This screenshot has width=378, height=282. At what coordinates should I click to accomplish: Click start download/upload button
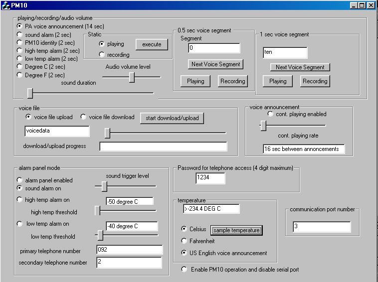click(x=172, y=118)
